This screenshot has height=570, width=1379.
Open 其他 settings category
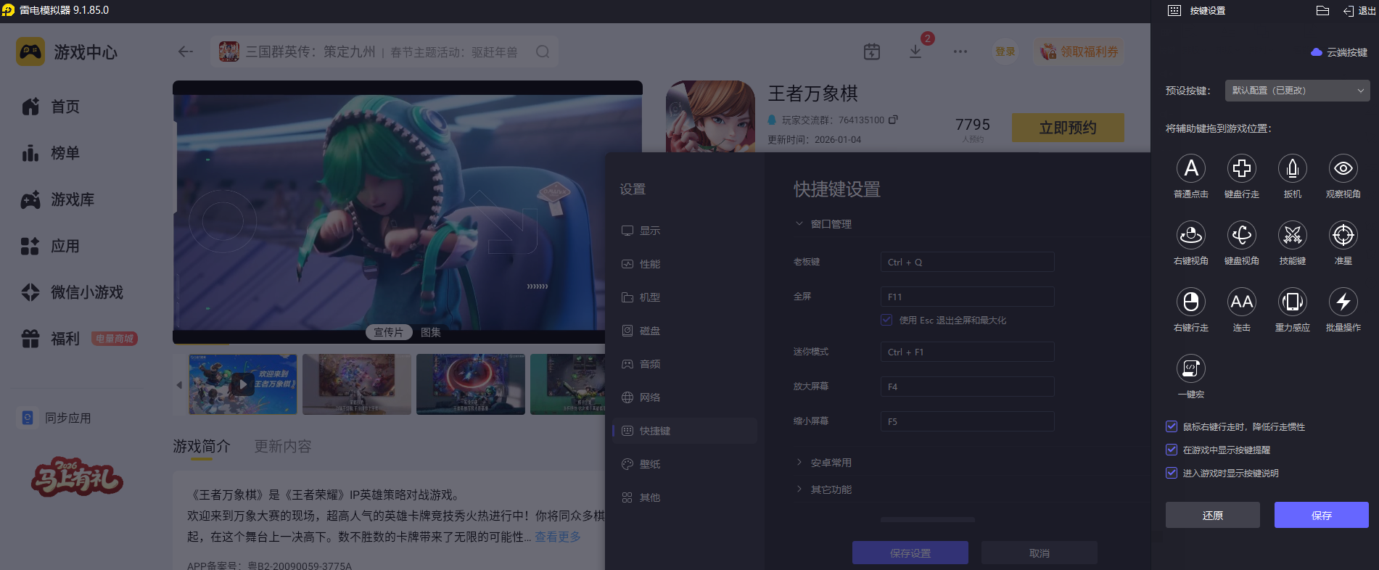[685, 497]
